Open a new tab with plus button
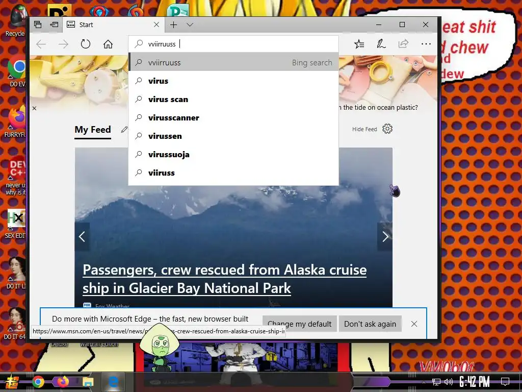The image size is (522, 392). 173,24
